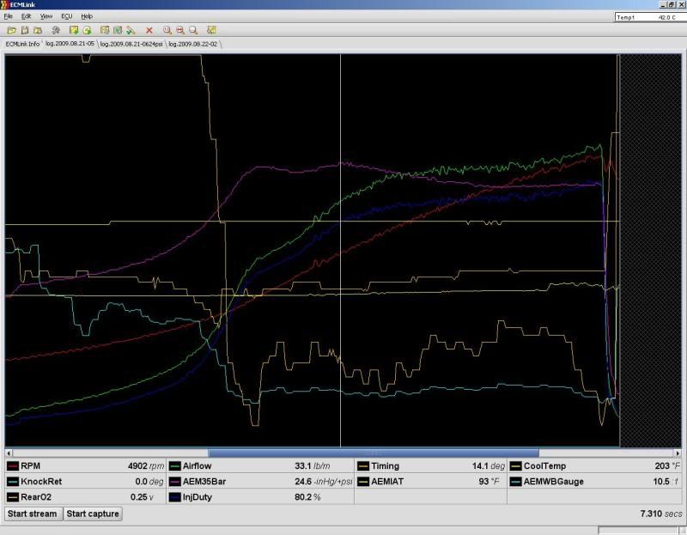This screenshot has height=535, width=687.
Task: Open the log.2009.08.22-02 tab
Action: coord(195,43)
